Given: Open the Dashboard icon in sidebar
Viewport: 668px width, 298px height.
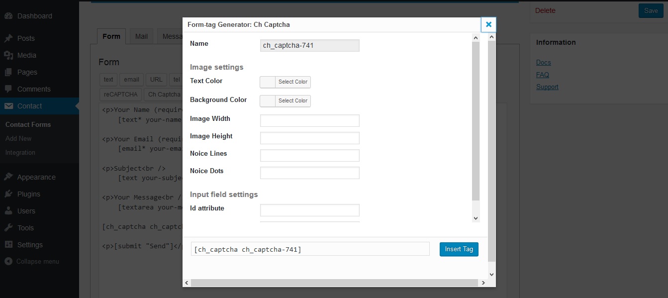Looking at the screenshot, I should 8,16.
